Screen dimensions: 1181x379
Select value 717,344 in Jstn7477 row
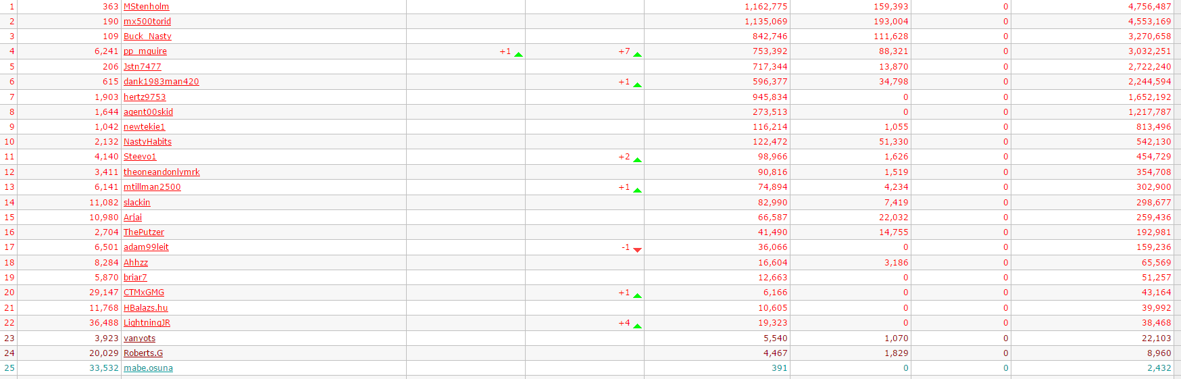[x=770, y=67]
